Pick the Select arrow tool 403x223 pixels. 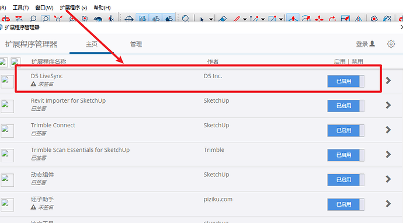[x=201, y=19]
